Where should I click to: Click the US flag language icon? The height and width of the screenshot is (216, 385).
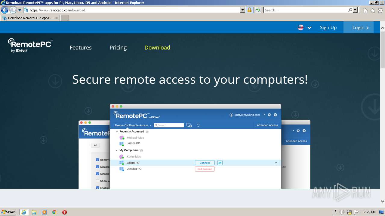coord(300,28)
